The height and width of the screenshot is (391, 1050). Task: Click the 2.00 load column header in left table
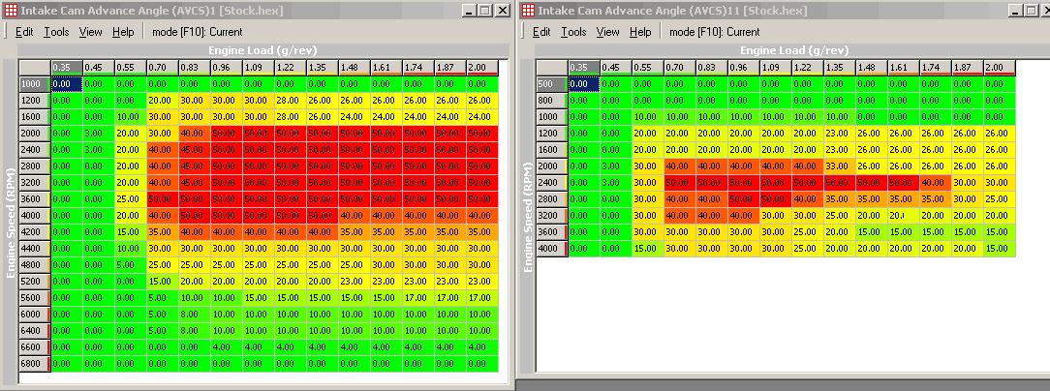[481, 67]
